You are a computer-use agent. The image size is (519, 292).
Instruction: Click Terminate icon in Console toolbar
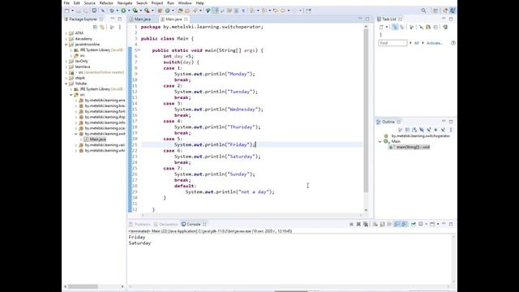tap(351, 225)
